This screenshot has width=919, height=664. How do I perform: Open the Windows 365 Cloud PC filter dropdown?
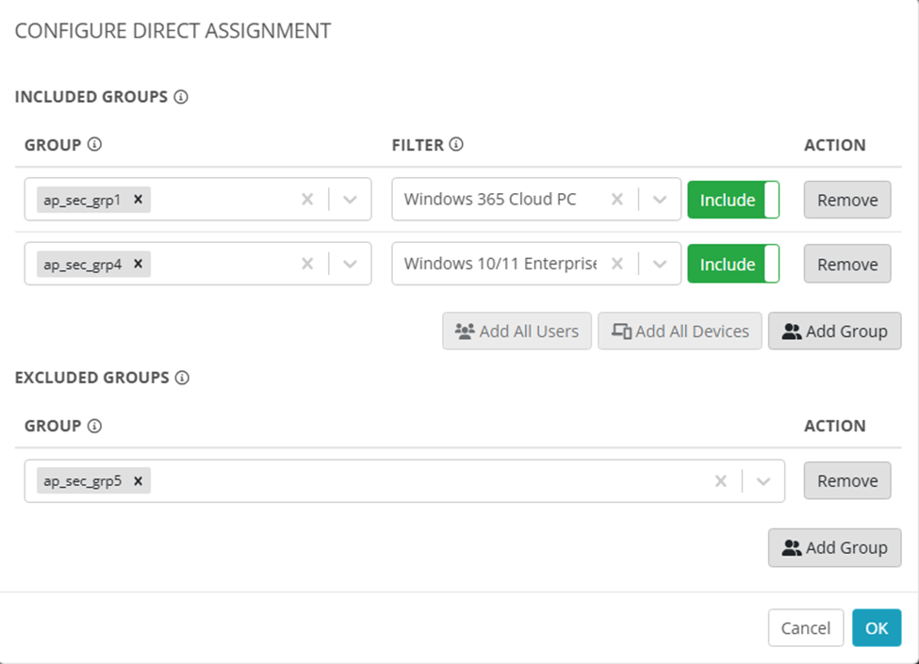tap(660, 200)
